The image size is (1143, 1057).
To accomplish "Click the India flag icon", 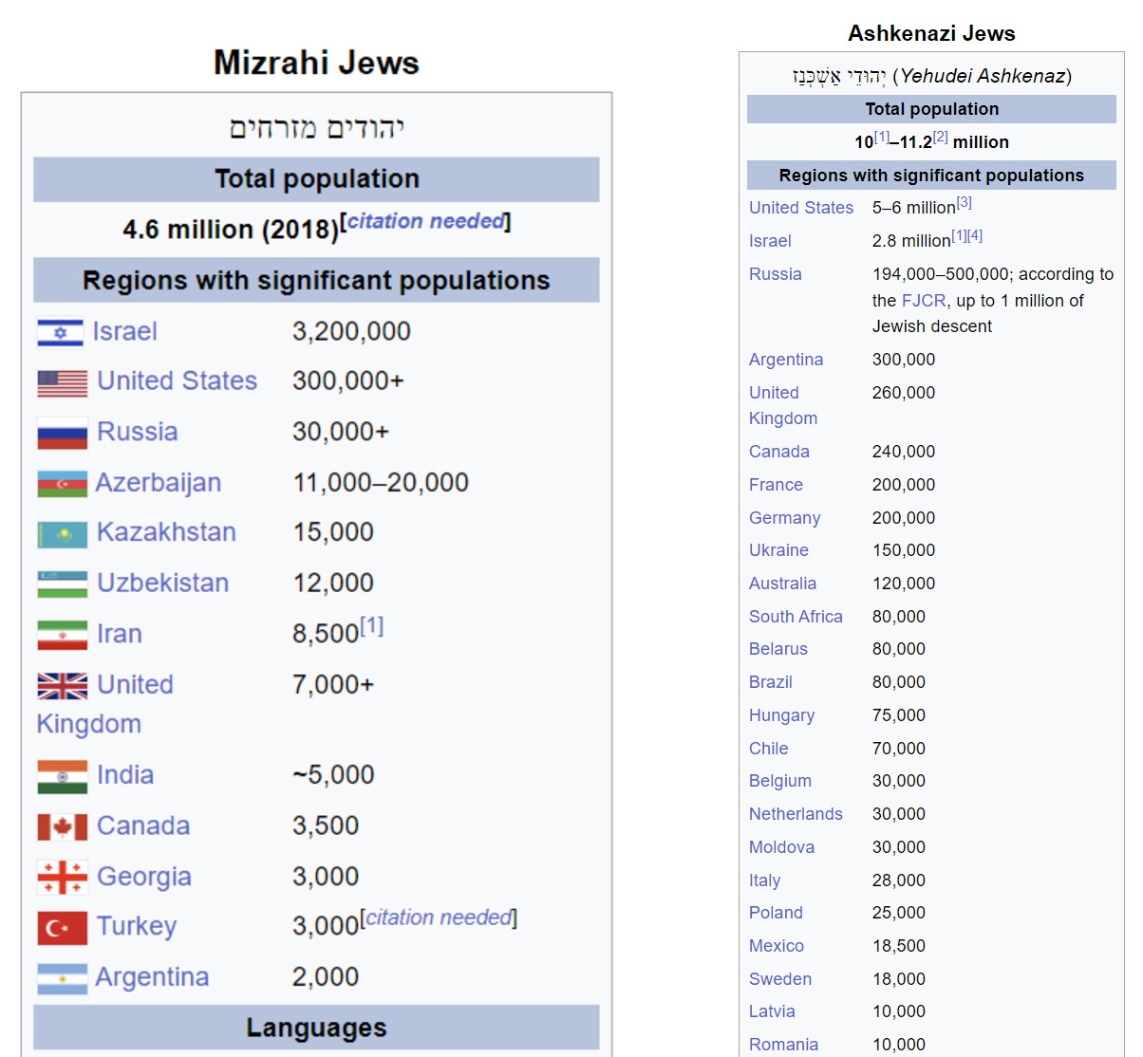I will coord(63,776).
